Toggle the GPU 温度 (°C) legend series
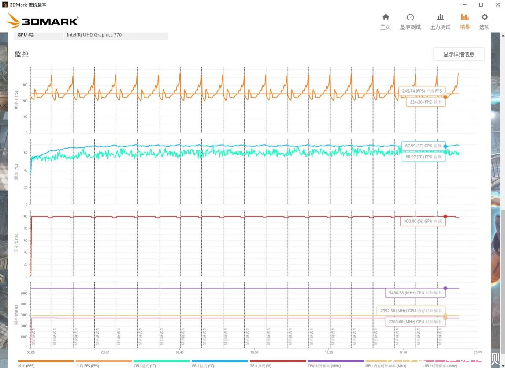This screenshot has width=505, height=368. click(x=219, y=364)
